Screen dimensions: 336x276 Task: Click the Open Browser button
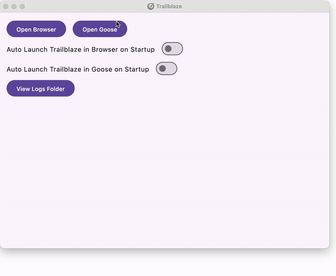tap(36, 29)
